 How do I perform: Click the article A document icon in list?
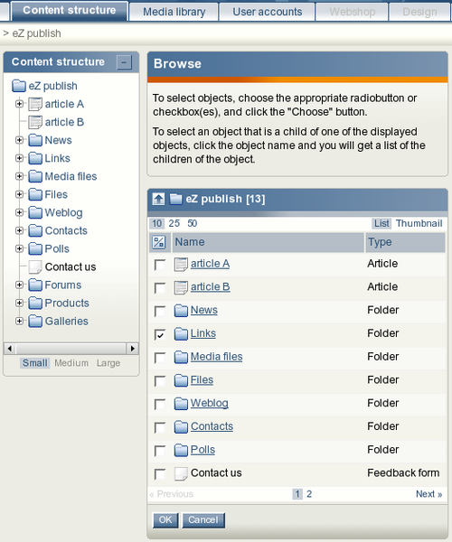point(181,264)
